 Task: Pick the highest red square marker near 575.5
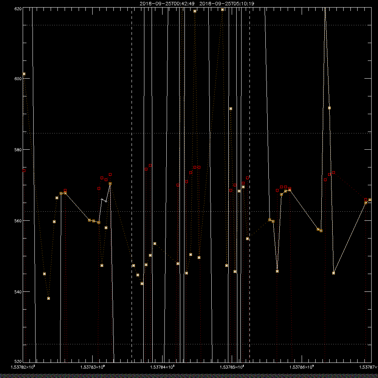[x=150, y=166]
